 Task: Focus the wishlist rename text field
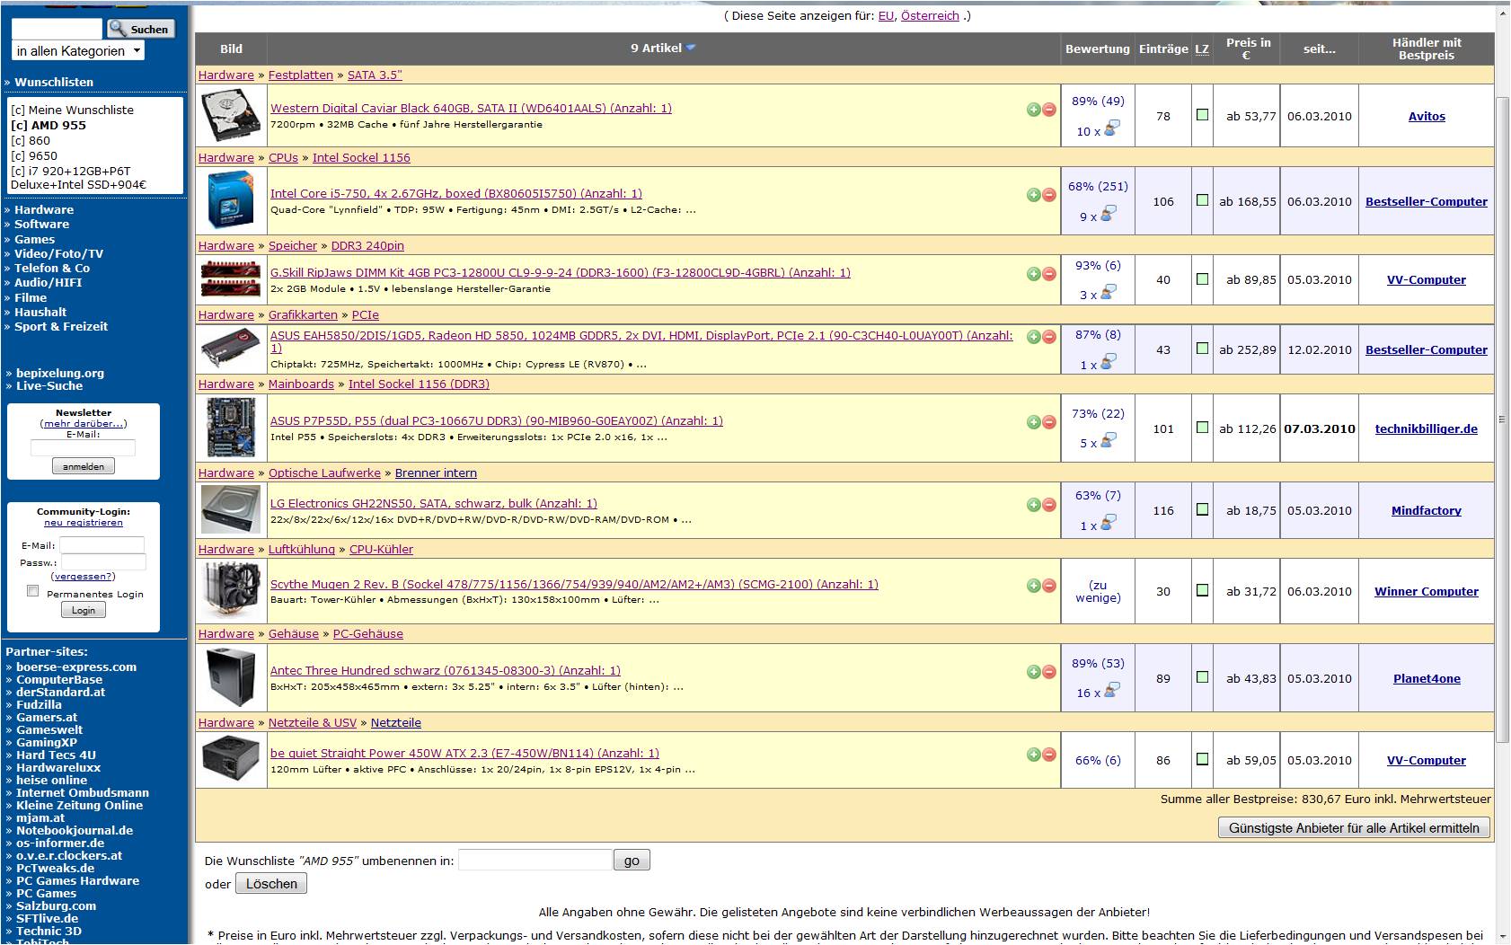(535, 861)
